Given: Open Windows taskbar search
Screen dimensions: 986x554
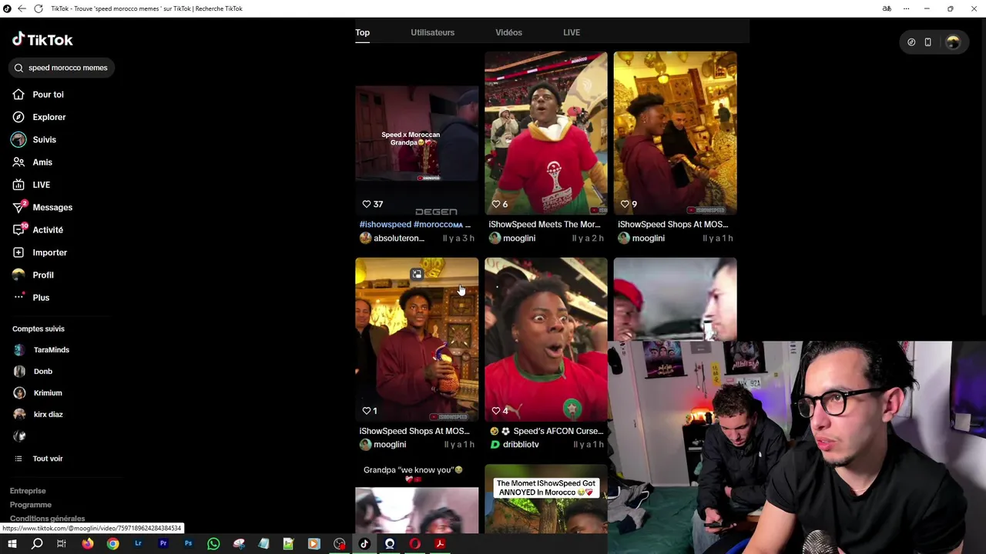Looking at the screenshot, I should (x=37, y=544).
